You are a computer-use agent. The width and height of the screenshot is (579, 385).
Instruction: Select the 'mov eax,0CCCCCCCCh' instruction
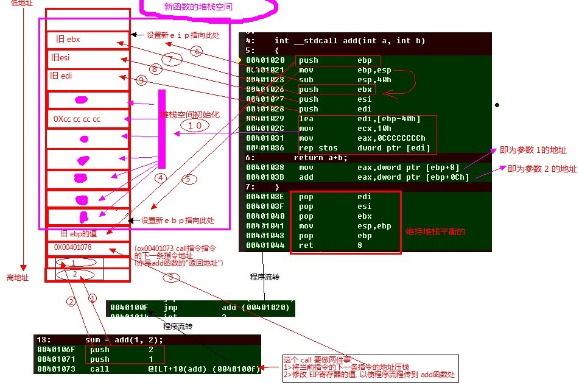(362, 138)
